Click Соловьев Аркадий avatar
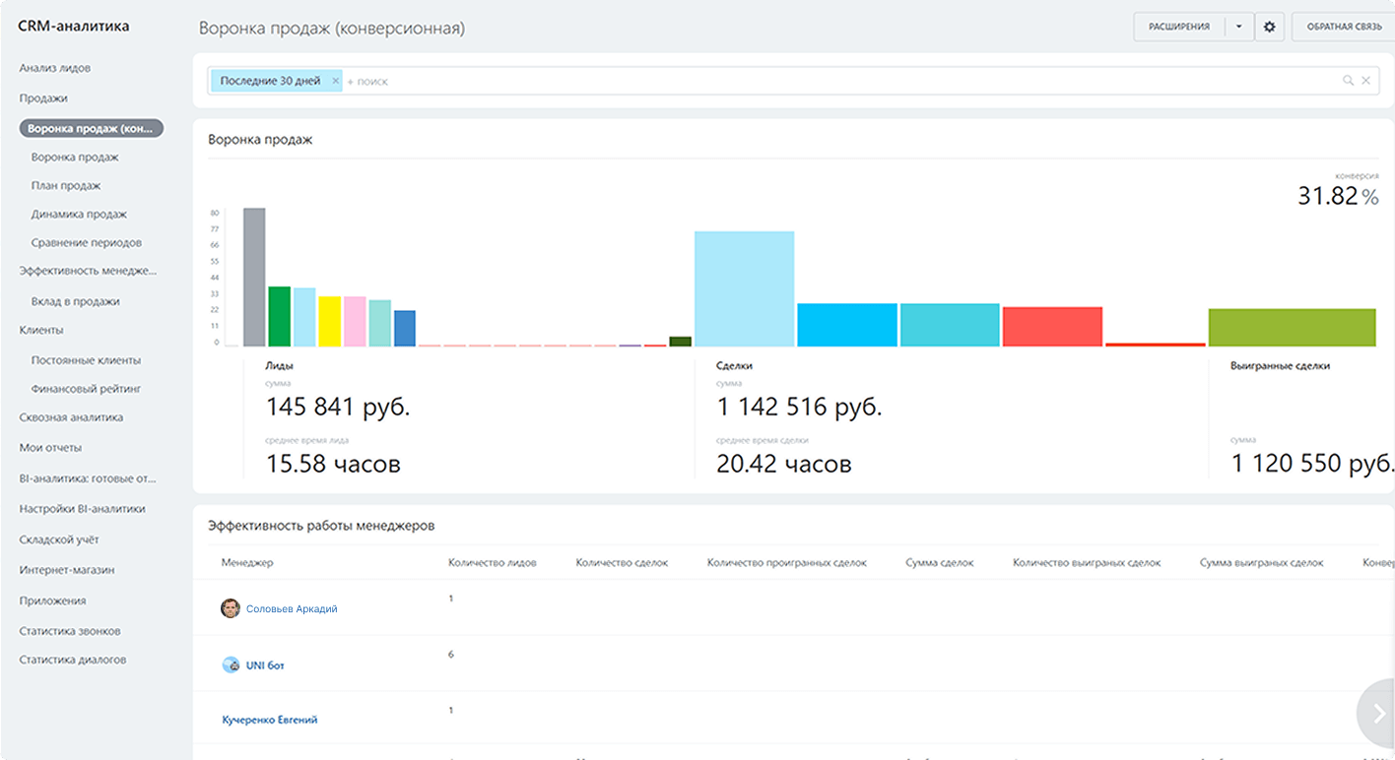 coord(230,608)
